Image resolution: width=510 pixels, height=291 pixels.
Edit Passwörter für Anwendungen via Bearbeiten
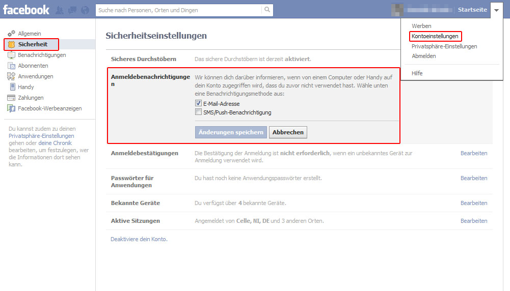click(474, 178)
